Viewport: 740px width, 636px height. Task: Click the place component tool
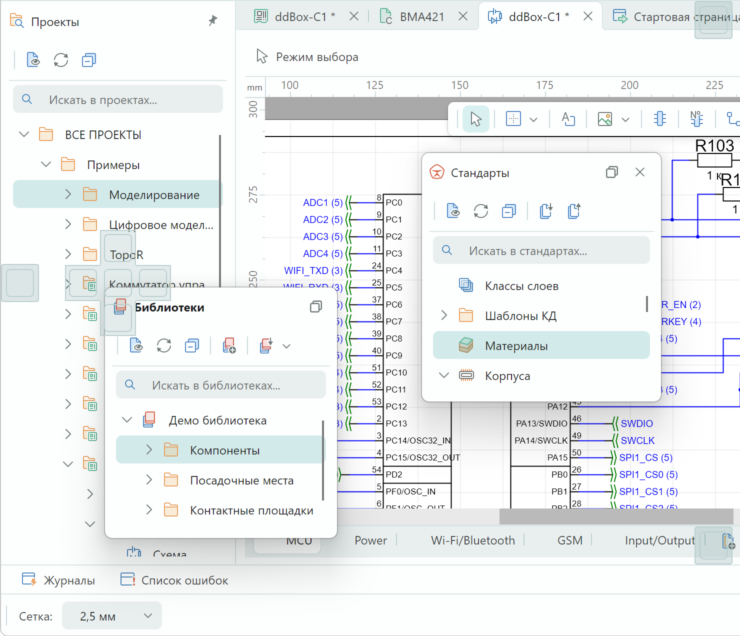click(660, 119)
